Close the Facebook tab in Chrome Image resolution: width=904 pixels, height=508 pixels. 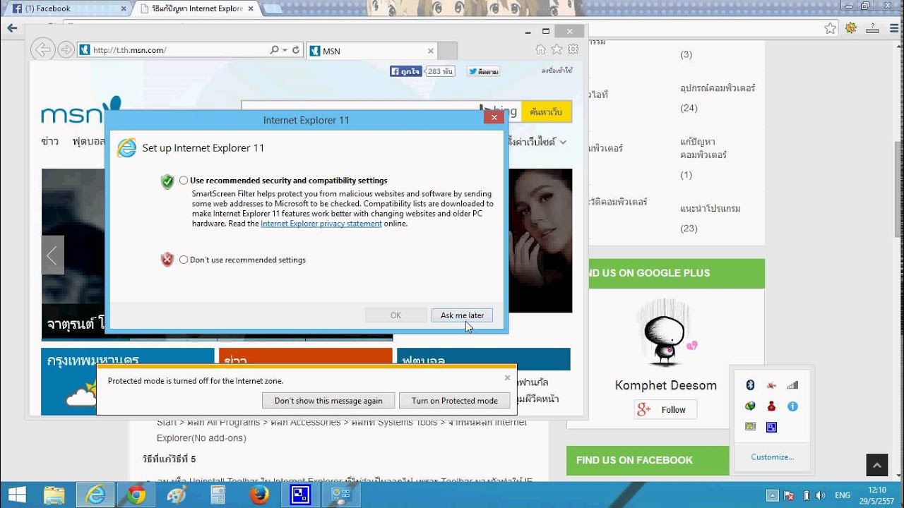tap(124, 8)
